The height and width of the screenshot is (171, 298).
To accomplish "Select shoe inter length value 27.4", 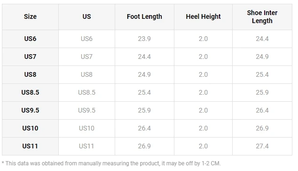I will (x=262, y=146).
